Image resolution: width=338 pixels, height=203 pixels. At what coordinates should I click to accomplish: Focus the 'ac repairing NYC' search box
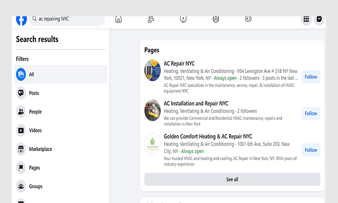pos(67,20)
